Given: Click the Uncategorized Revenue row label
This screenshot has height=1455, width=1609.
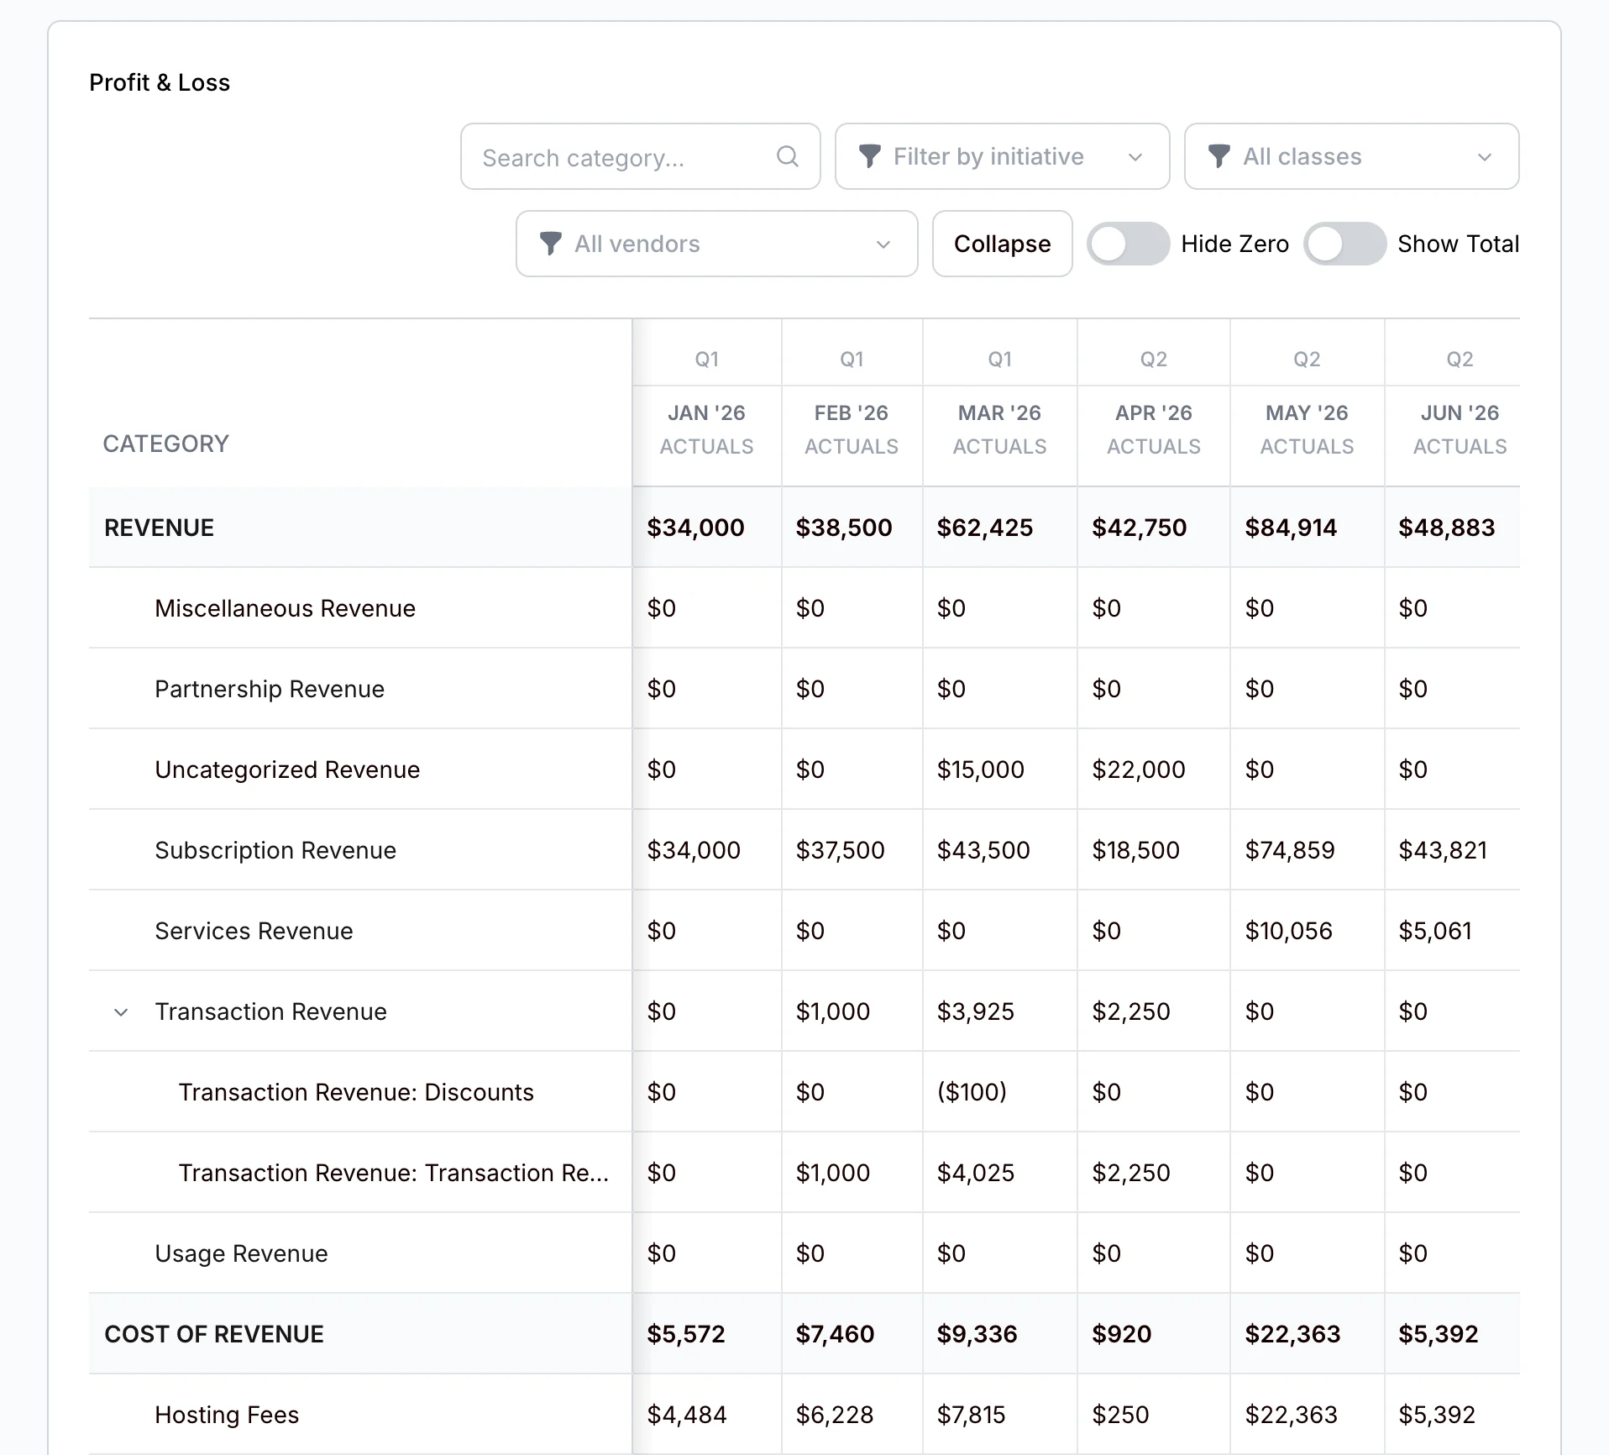Looking at the screenshot, I should click(287, 770).
